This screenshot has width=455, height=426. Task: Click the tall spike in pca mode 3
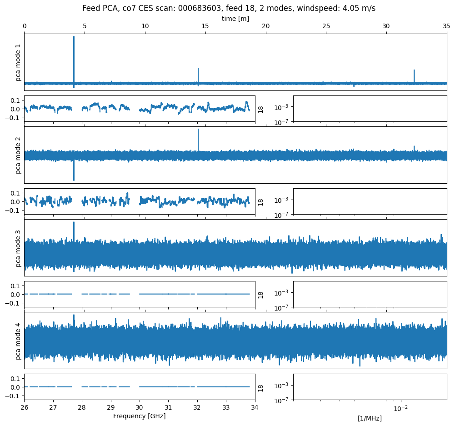tap(74, 230)
